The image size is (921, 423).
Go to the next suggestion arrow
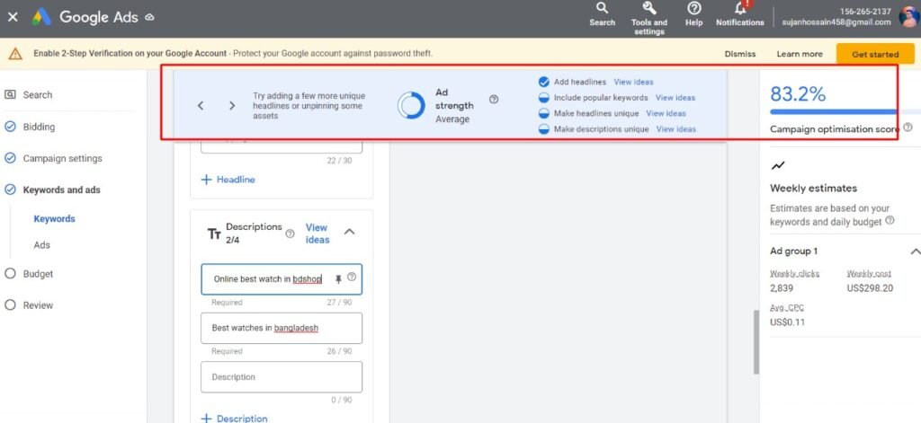click(232, 106)
